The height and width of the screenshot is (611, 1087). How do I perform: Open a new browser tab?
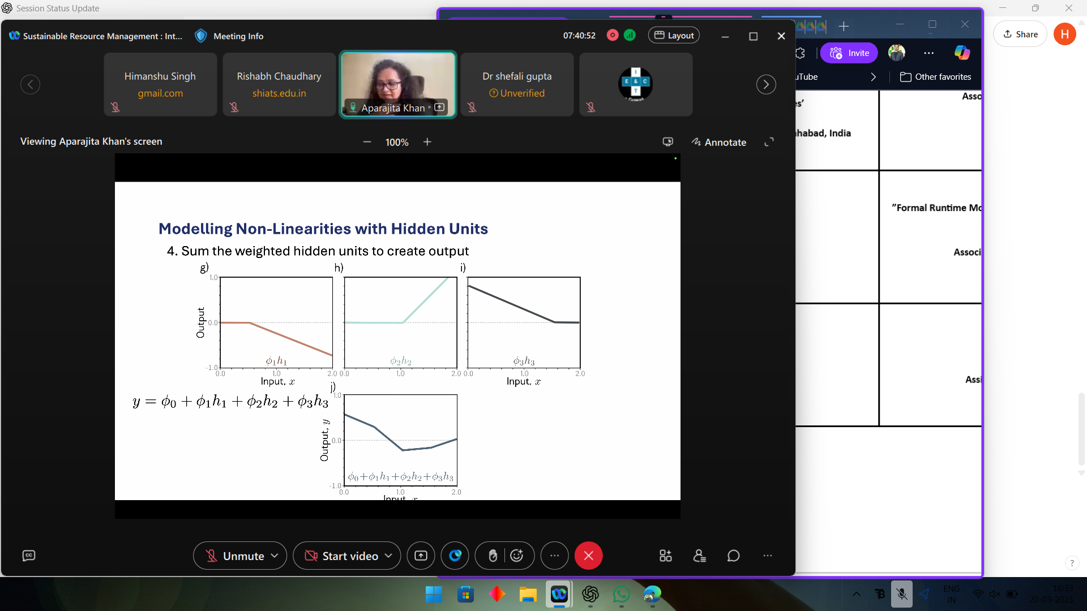844,26
